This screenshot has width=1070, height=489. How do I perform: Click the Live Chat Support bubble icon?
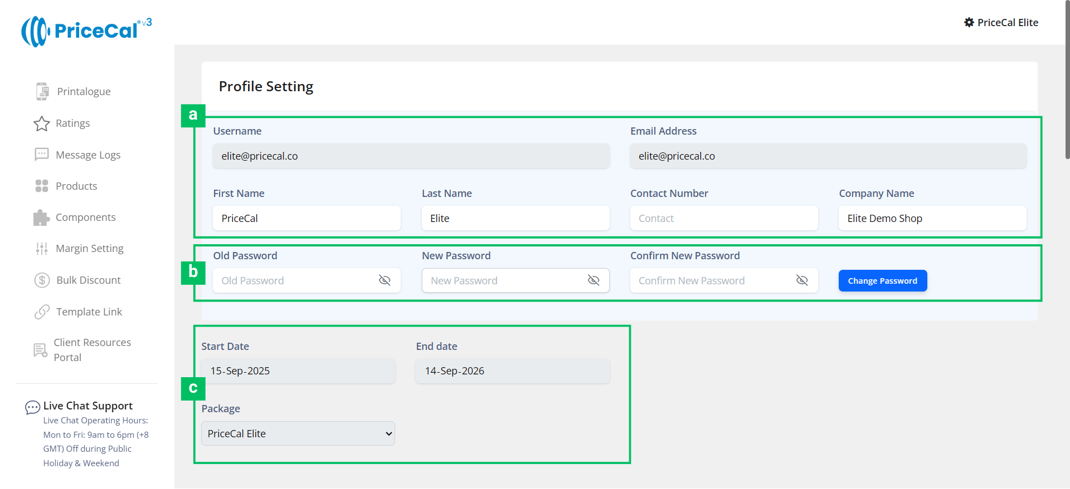click(x=32, y=407)
